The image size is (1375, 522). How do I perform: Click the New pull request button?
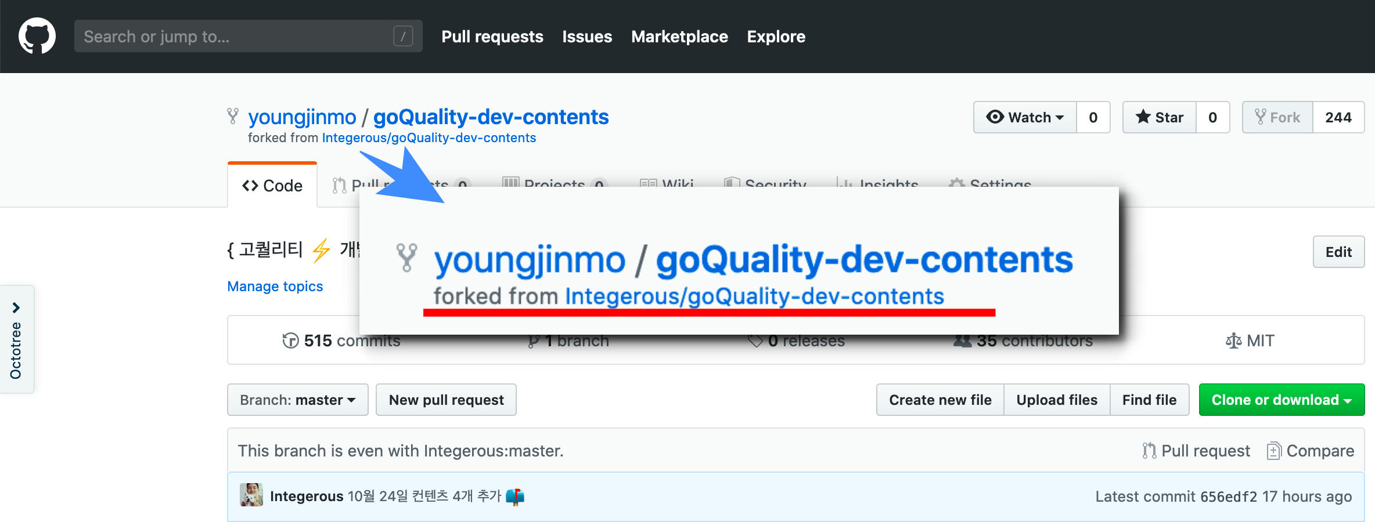click(x=446, y=400)
